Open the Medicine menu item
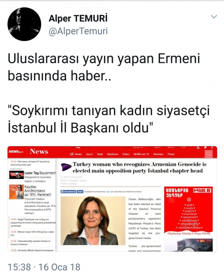Screen dimensions: 224x280 [113, 154]
